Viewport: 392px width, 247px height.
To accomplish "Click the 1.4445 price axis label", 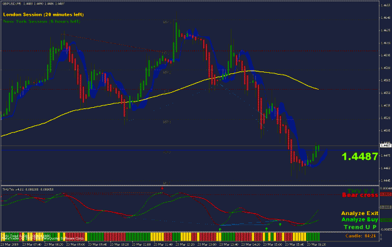I will (x=385, y=181).
